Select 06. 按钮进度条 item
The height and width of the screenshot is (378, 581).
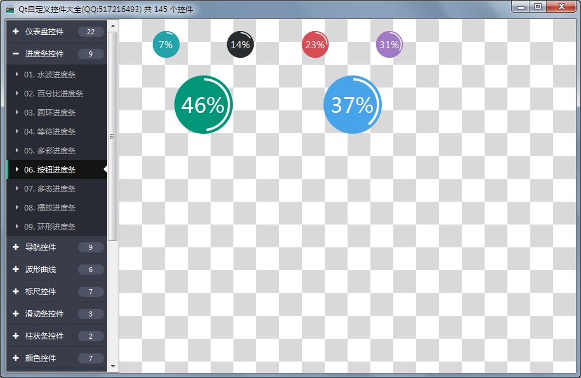click(x=56, y=169)
